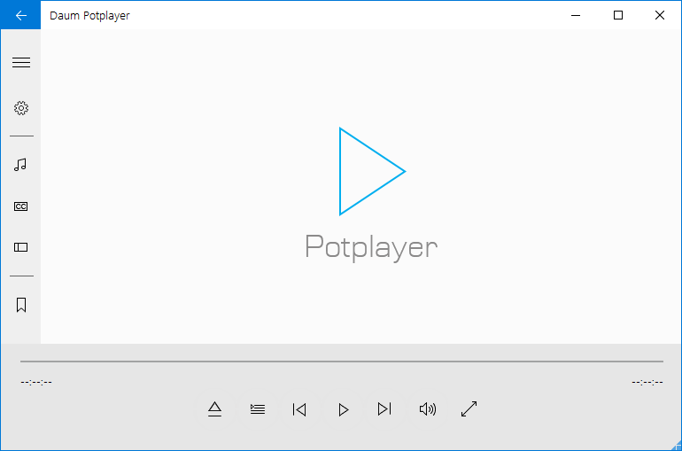The height and width of the screenshot is (451, 682).
Task: Open audio options via music note icon
Action: pyautogui.click(x=21, y=165)
